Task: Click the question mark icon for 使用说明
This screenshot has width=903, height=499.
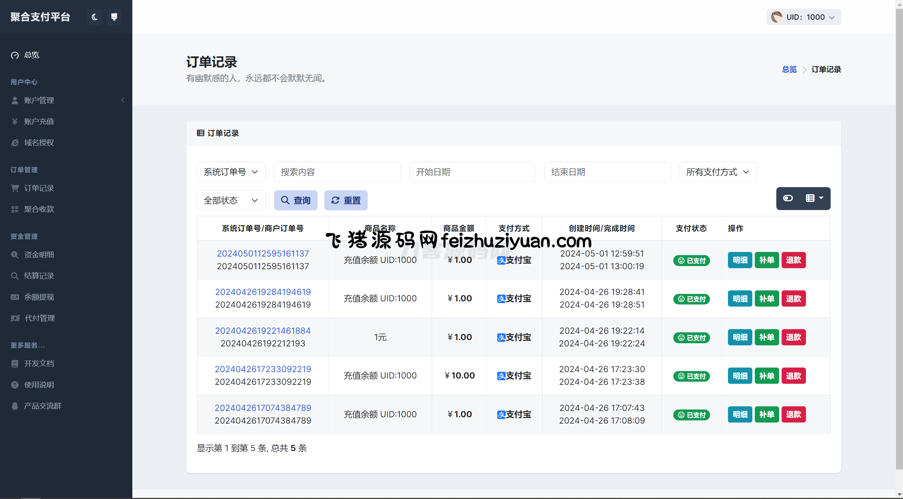Action: (x=15, y=385)
